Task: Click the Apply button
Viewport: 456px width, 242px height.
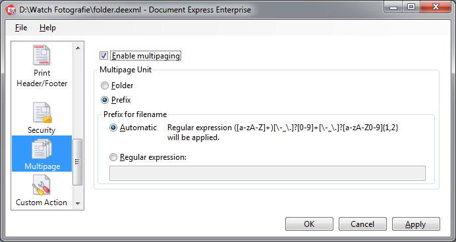Action: (416, 224)
